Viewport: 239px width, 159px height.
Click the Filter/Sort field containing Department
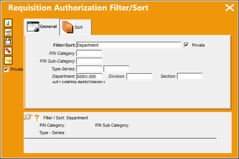(129, 45)
